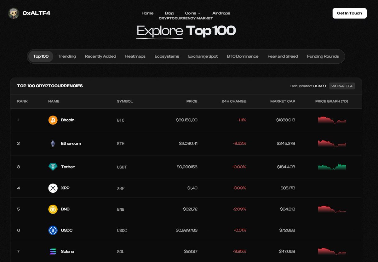
Task: Click the SOL symbol cell
Action: pyautogui.click(x=120, y=252)
